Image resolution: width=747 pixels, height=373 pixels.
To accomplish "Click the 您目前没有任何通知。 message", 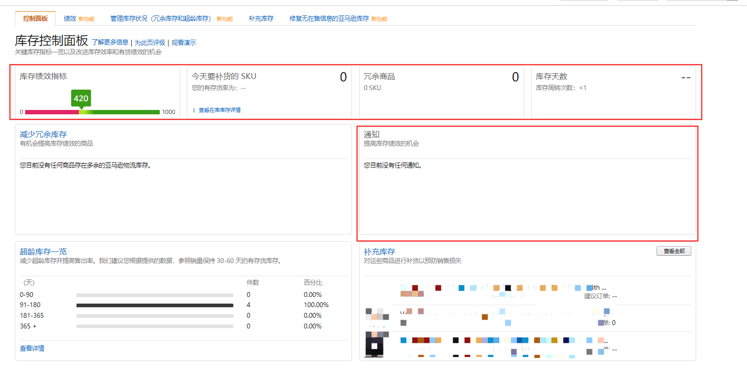I will (393, 165).
